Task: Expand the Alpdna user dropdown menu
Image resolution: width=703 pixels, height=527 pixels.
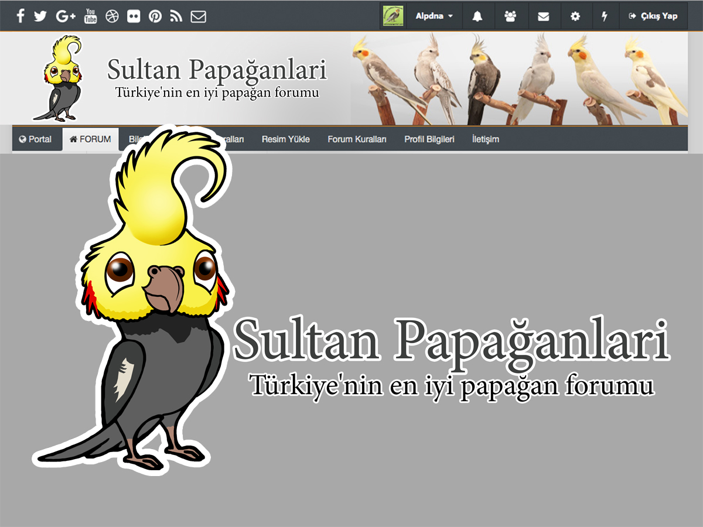Action: [x=434, y=16]
